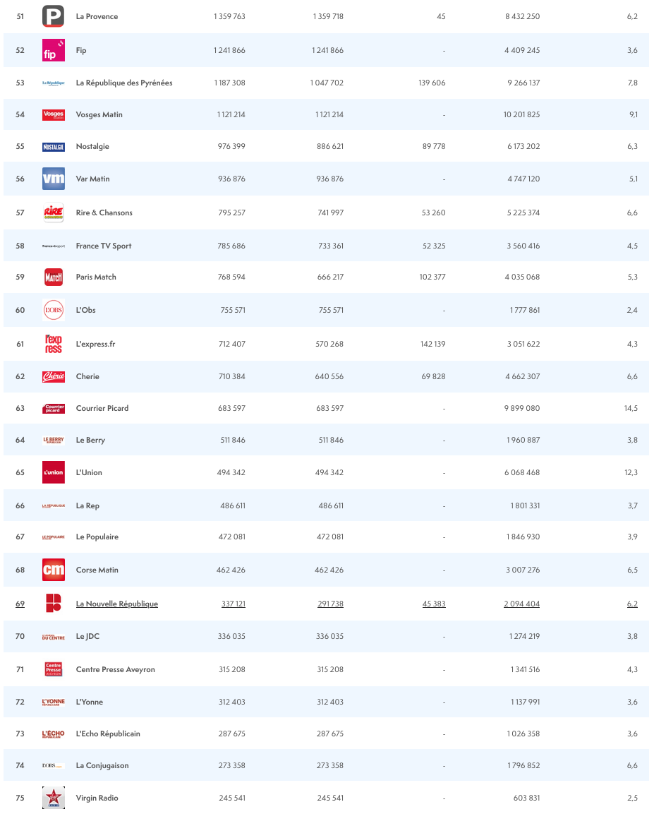Click the L'Obs circular logo
The width and height of the screenshot is (654, 814).
tap(54, 310)
